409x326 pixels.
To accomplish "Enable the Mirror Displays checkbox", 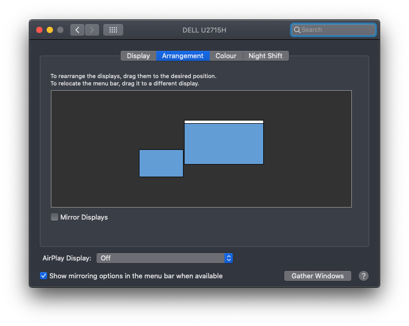I will 55,217.
